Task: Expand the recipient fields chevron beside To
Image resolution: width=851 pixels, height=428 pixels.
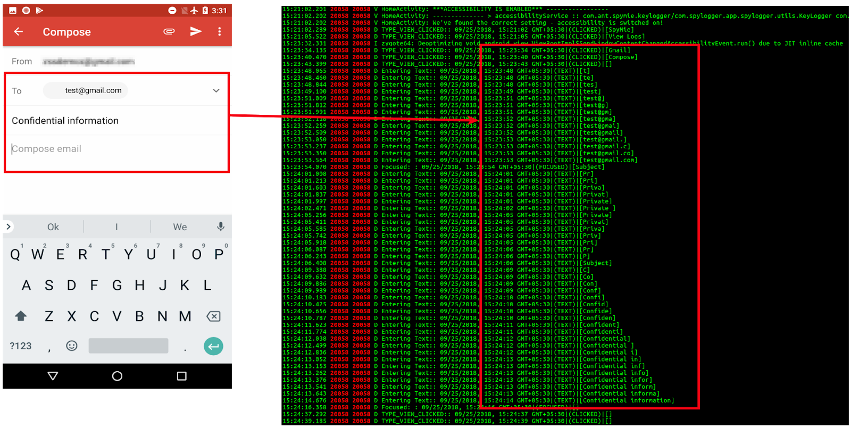Action: 216,90
